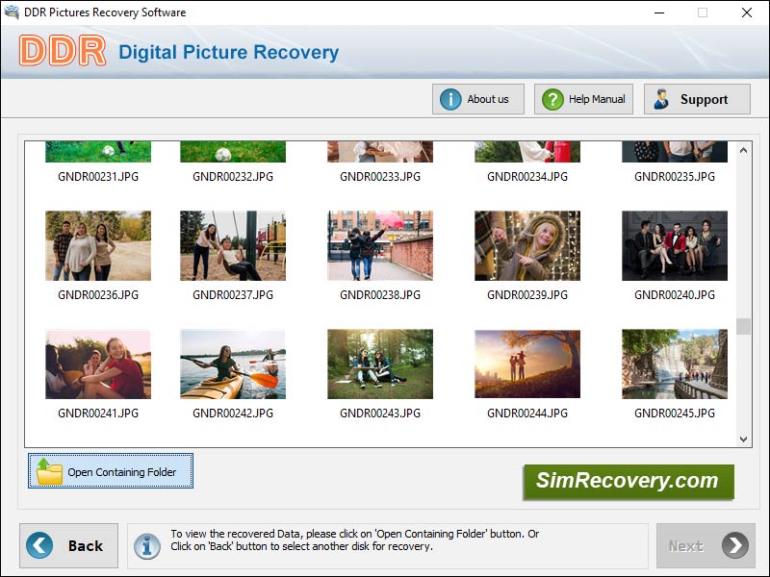Click the file name GNDR00243.JPG
This screenshot has width=770, height=577.
click(x=380, y=414)
